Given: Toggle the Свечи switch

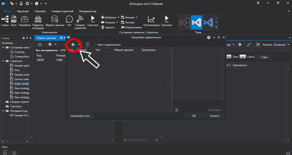Looking at the screenshot, I should [242, 57].
